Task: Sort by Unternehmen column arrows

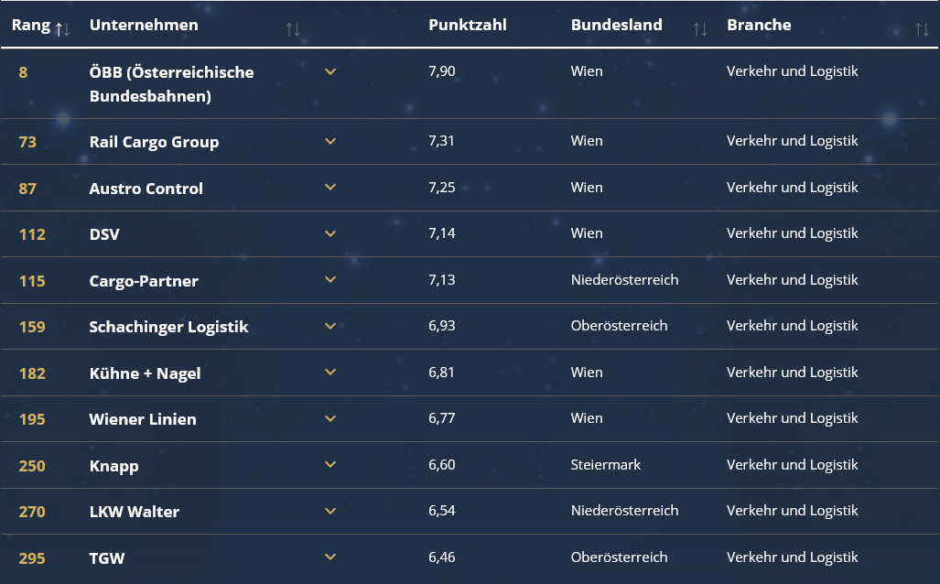Action: (x=293, y=28)
